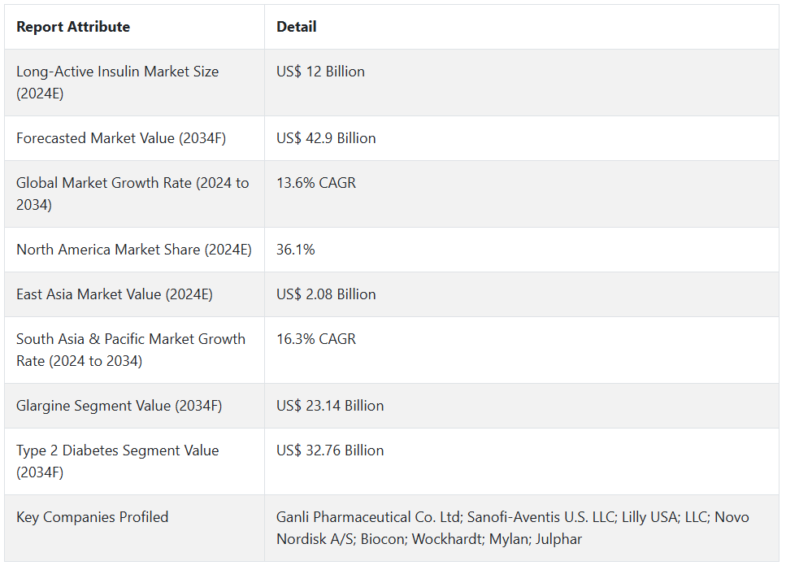Viewport: 786px width, 570px height.
Task: Select the Glargine Segment Value (2034F) label
Action: click(119, 406)
